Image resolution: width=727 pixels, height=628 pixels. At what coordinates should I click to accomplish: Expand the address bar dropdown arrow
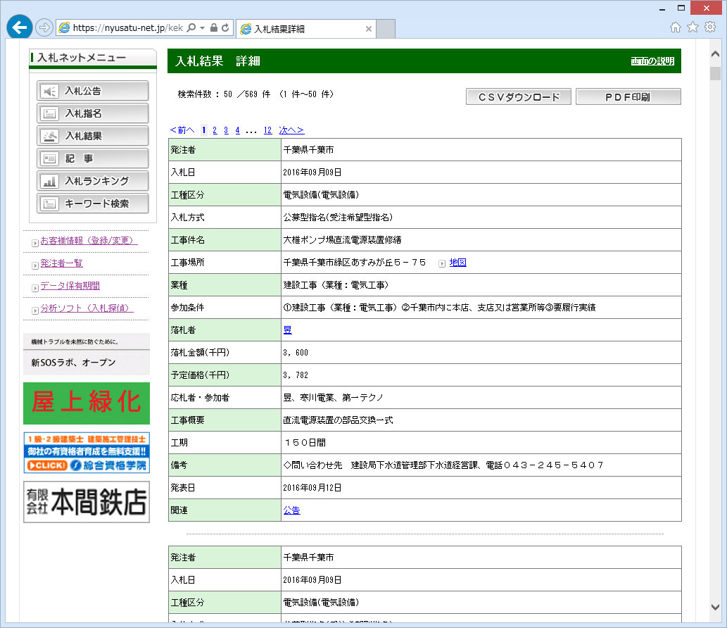coord(202,28)
